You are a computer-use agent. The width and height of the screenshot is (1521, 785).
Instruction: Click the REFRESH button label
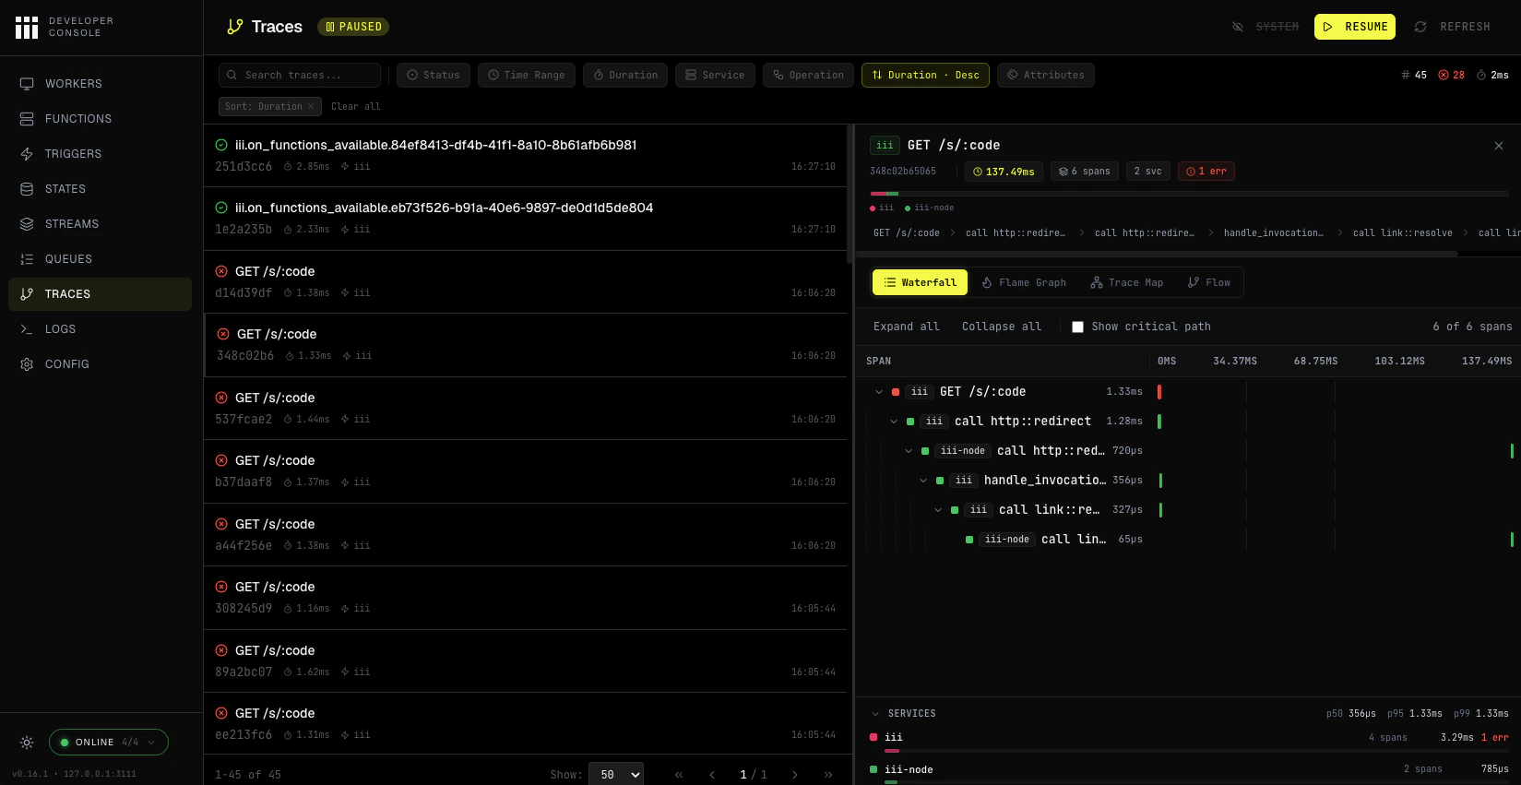point(1465,27)
